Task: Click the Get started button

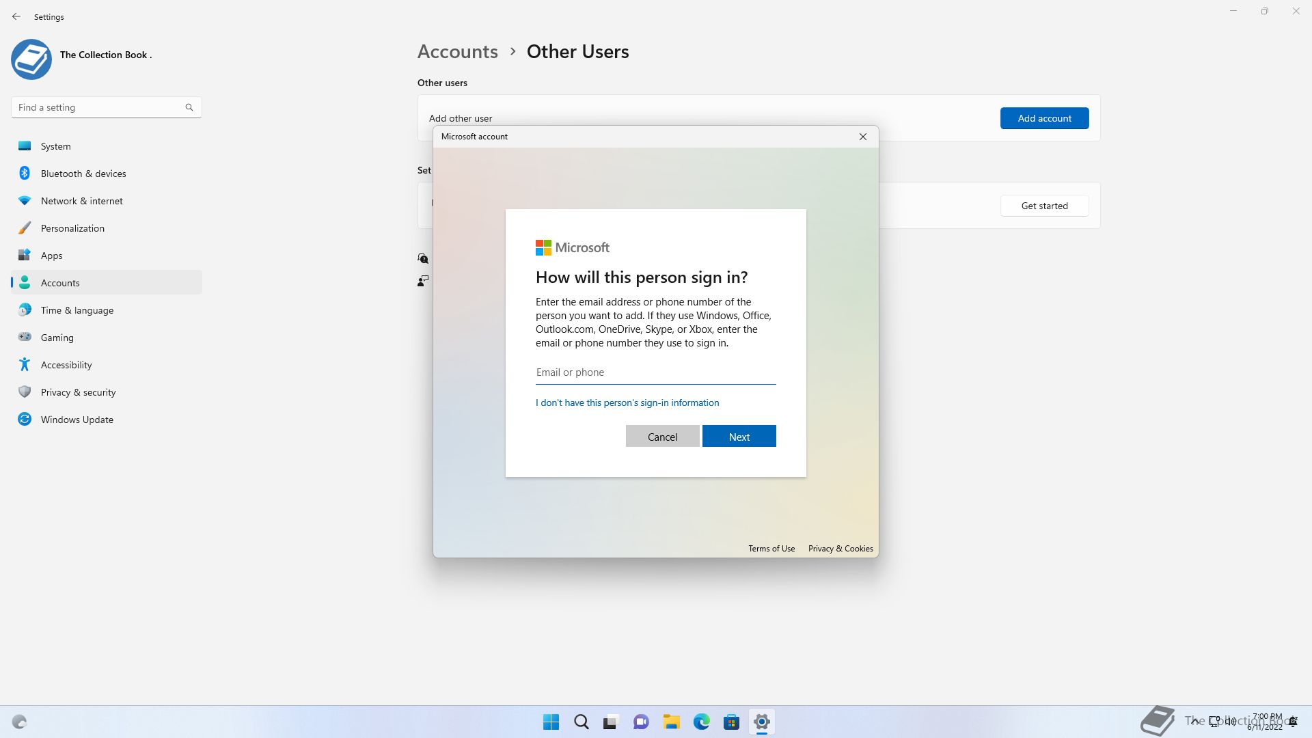Action: [1044, 206]
